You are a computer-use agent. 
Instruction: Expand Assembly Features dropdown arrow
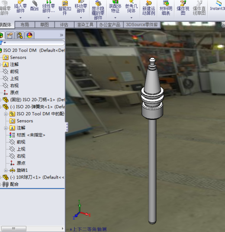[x=115, y=18]
